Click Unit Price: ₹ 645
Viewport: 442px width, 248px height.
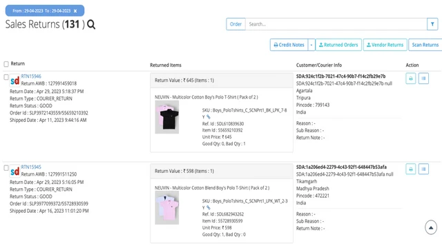217,137
